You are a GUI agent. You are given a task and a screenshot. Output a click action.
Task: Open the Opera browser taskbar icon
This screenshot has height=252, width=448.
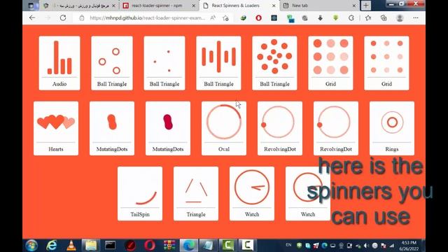(x=150, y=245)
